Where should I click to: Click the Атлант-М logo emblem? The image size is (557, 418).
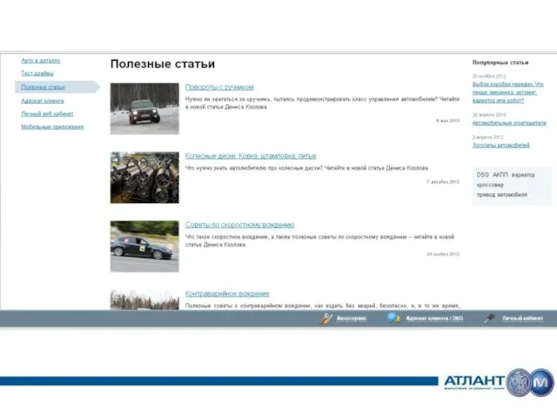[x=531, y=383]
